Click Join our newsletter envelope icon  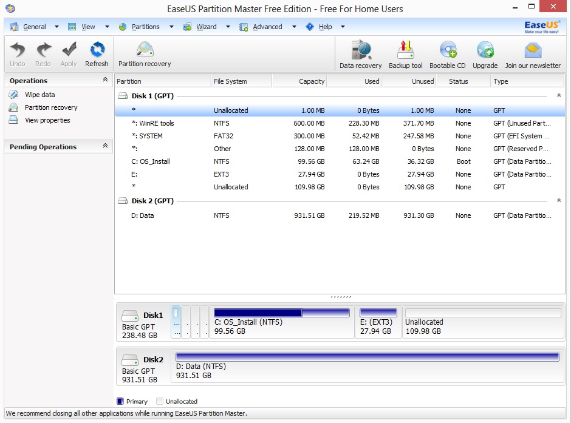[533, 50]
